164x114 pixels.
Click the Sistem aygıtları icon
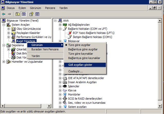click(65, 107)
